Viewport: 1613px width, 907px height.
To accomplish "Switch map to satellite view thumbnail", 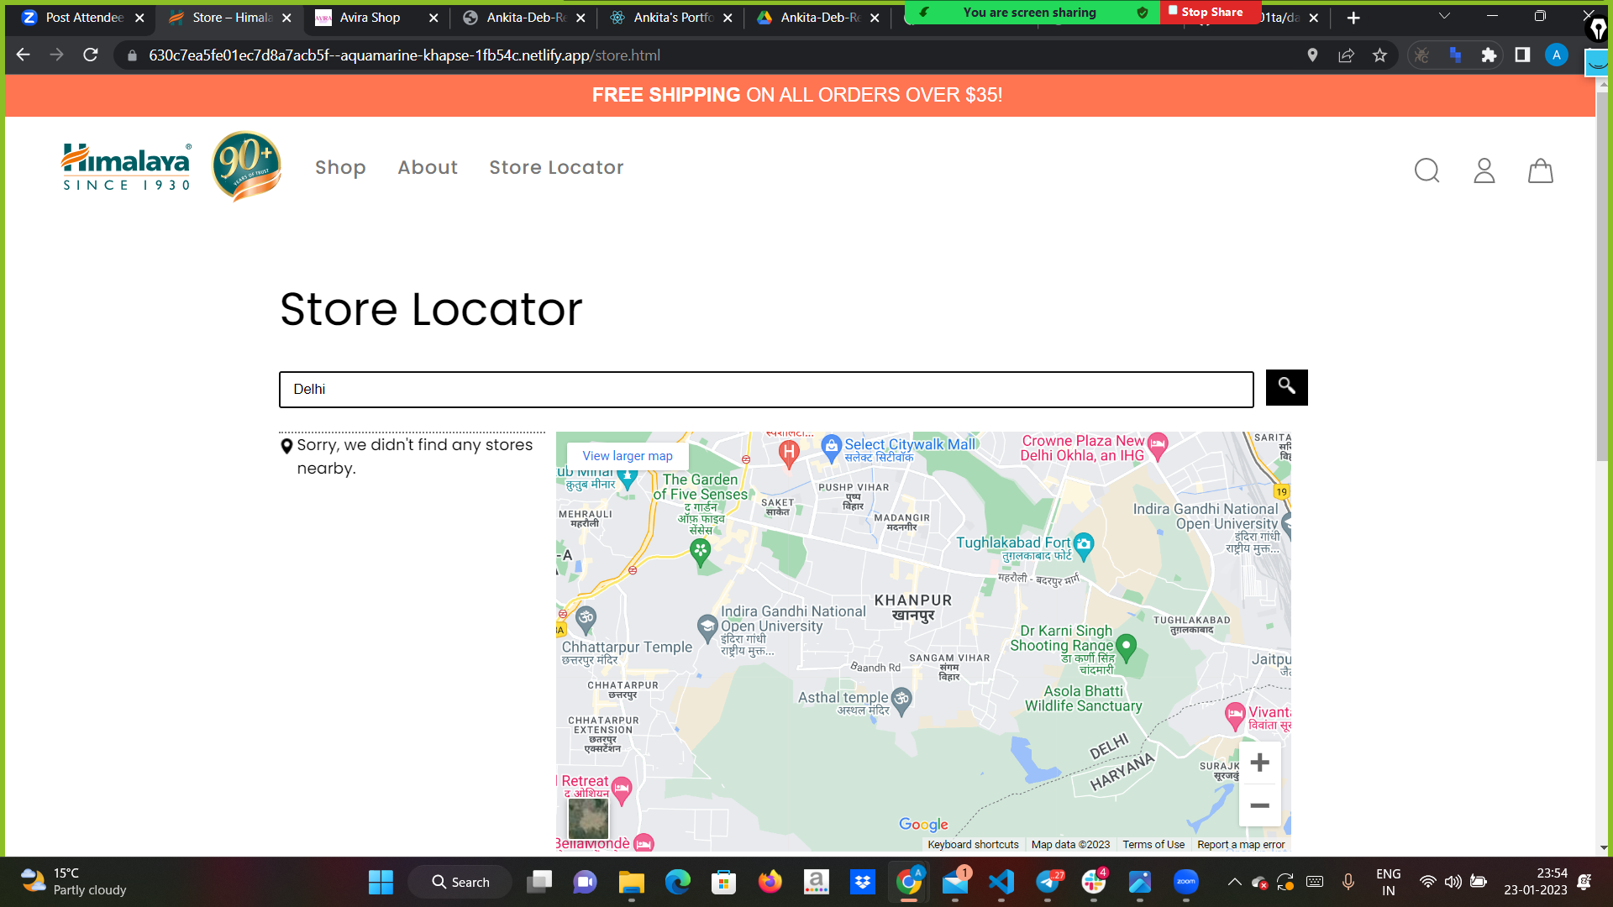I will pyautogui.click(x=588, y=817).
